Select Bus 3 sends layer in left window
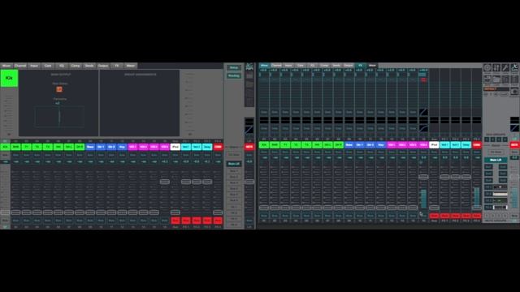This screenshot has width=520, height=292. (x=234, y=182)
